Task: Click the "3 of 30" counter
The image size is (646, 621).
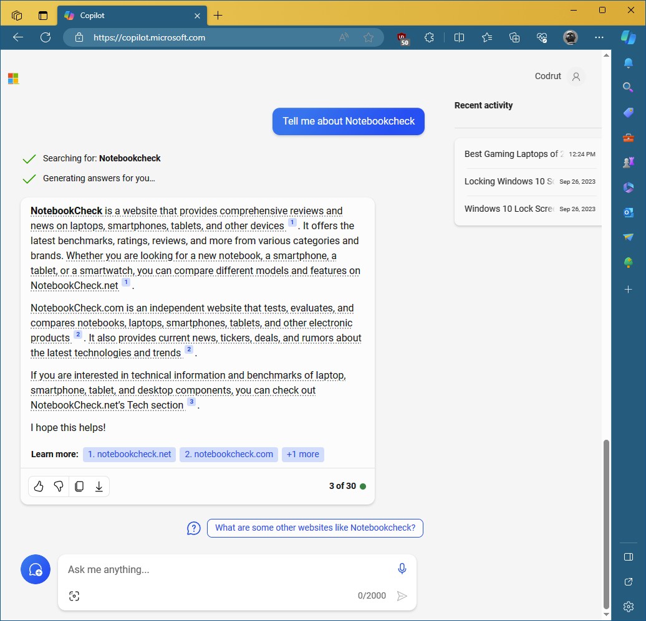Action: [x=342, y=486]
